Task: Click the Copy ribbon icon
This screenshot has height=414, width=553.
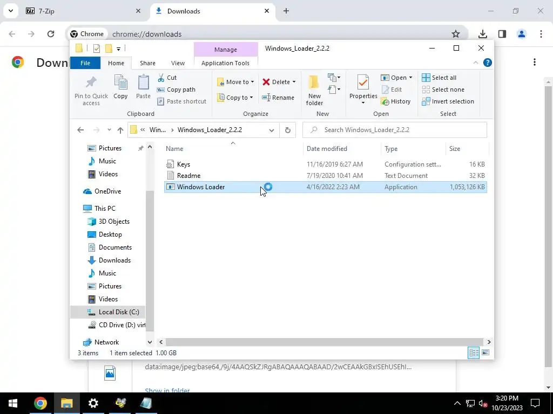Action: tap(120, 87)
